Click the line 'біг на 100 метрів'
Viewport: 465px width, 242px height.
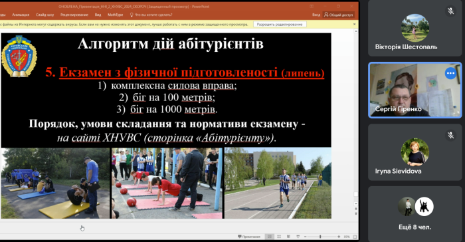pos(174,97)
